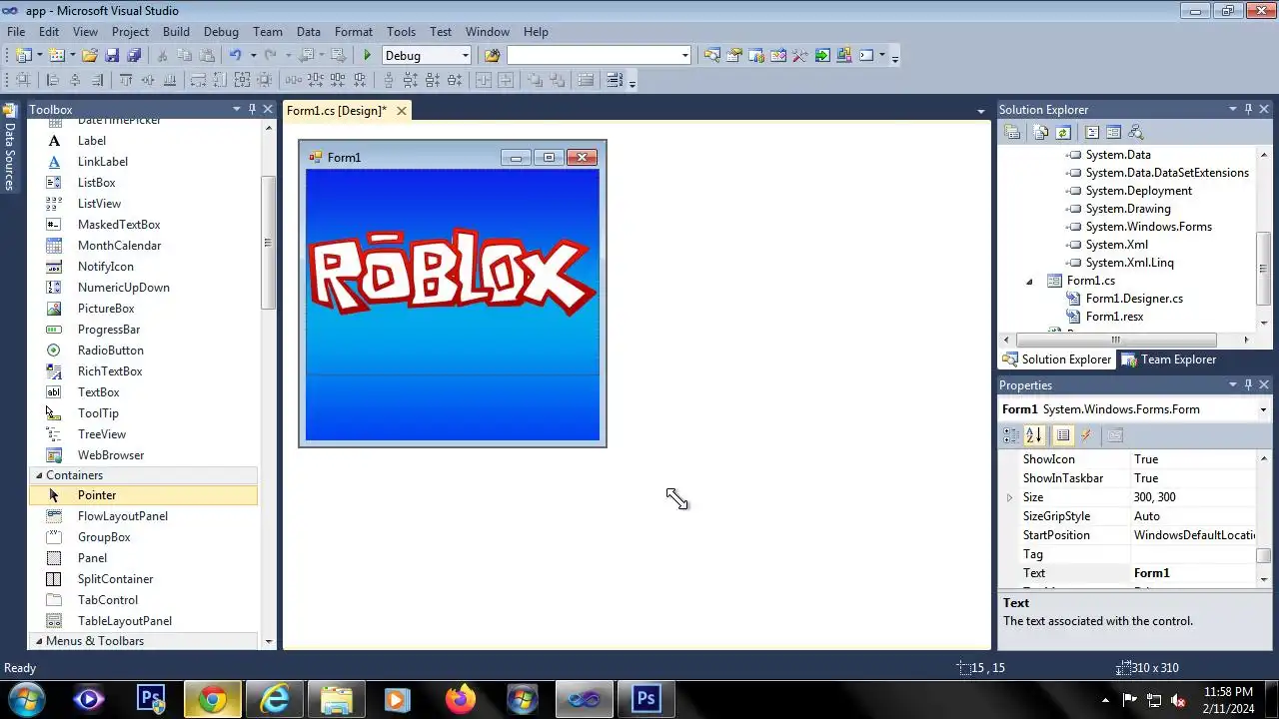1279x719 pixels.
Task: Expand the Size property
Action: pyautogui.click(x=1009, y=497)
